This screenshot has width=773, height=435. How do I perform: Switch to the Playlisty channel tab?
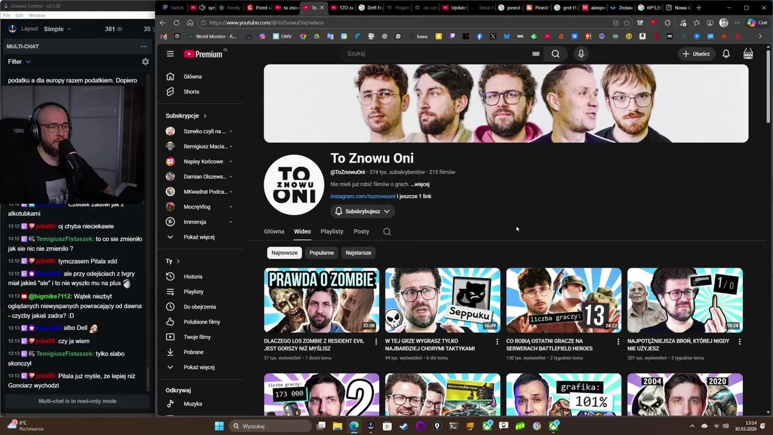332,231
